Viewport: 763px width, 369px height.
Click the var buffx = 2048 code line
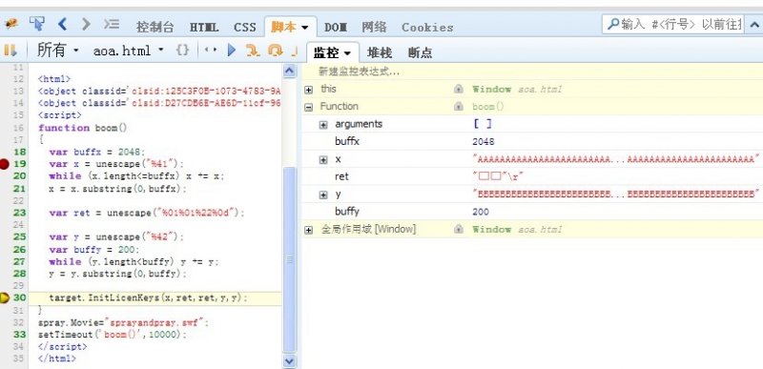97,152
